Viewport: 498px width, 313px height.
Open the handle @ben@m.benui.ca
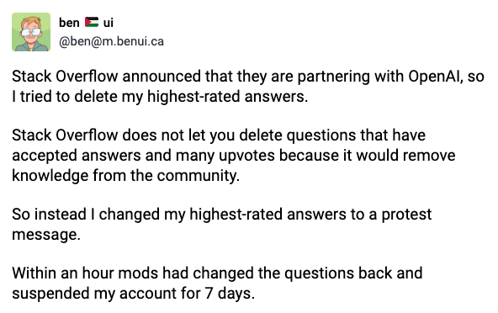click(x=112, y=41)
